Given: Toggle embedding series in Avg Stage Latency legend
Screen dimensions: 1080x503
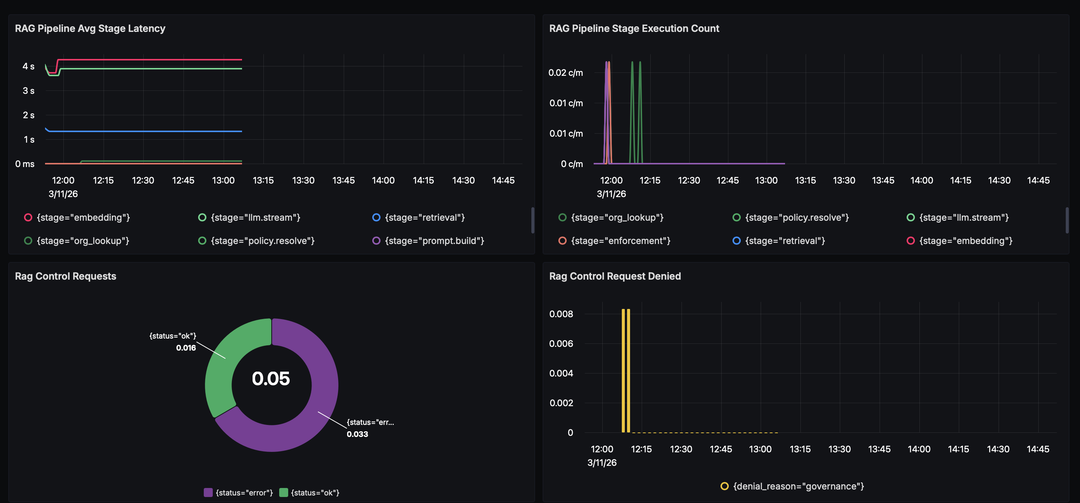Looking at the screenshot, I should pyautogui.click(x=78, y=217).
